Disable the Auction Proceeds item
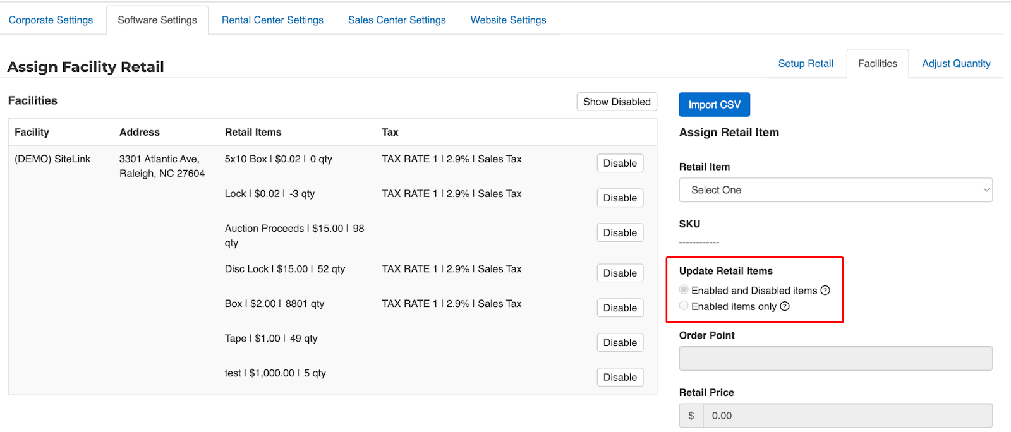 620,233
